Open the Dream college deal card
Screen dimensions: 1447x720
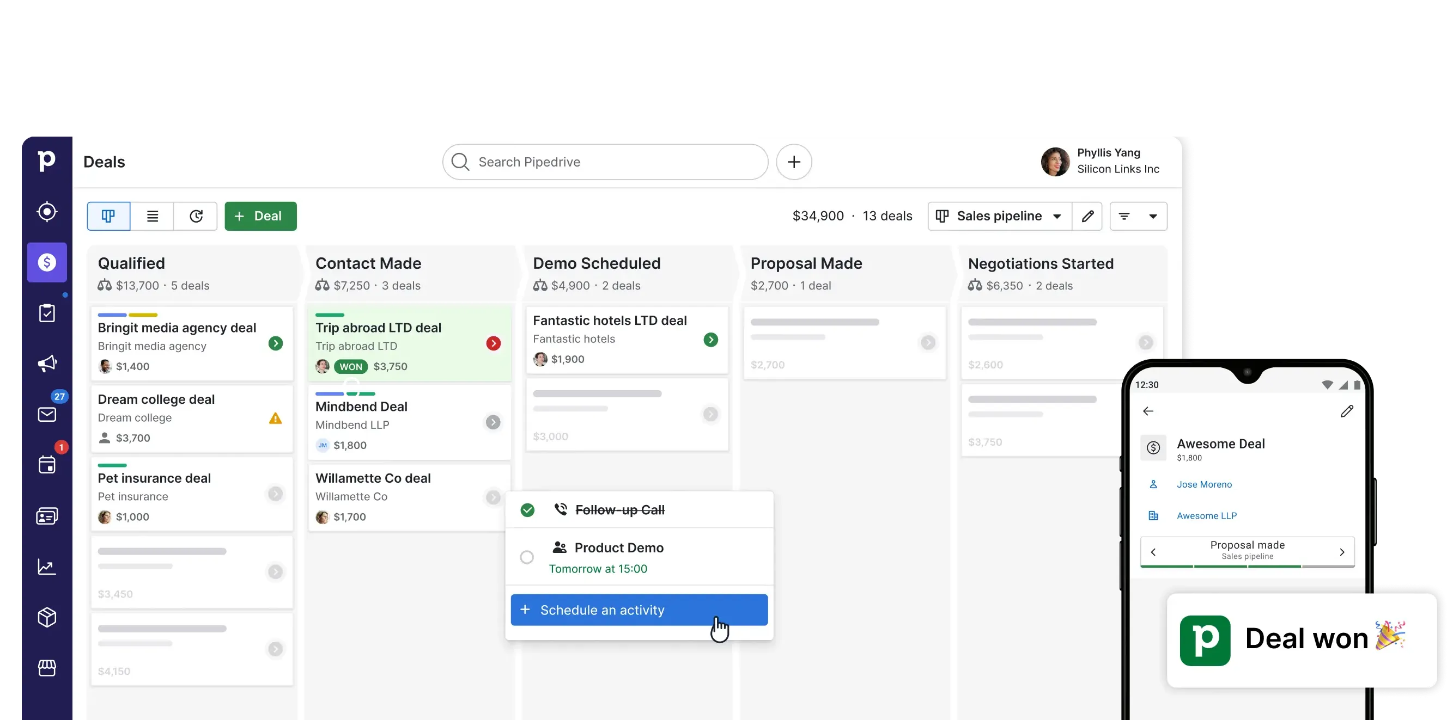[x=192, y=419]
